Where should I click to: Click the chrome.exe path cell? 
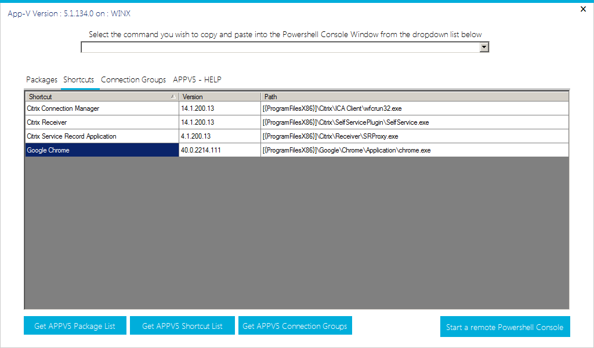415,150
